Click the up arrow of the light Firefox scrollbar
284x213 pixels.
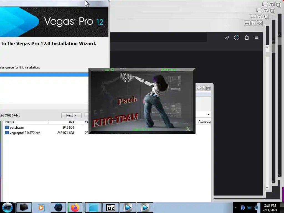(267, 47)
